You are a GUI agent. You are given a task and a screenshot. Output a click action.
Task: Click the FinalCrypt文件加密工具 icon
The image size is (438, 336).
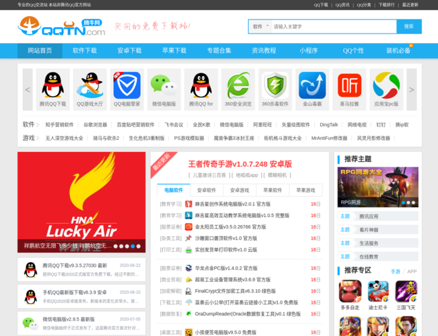(189, 291)
